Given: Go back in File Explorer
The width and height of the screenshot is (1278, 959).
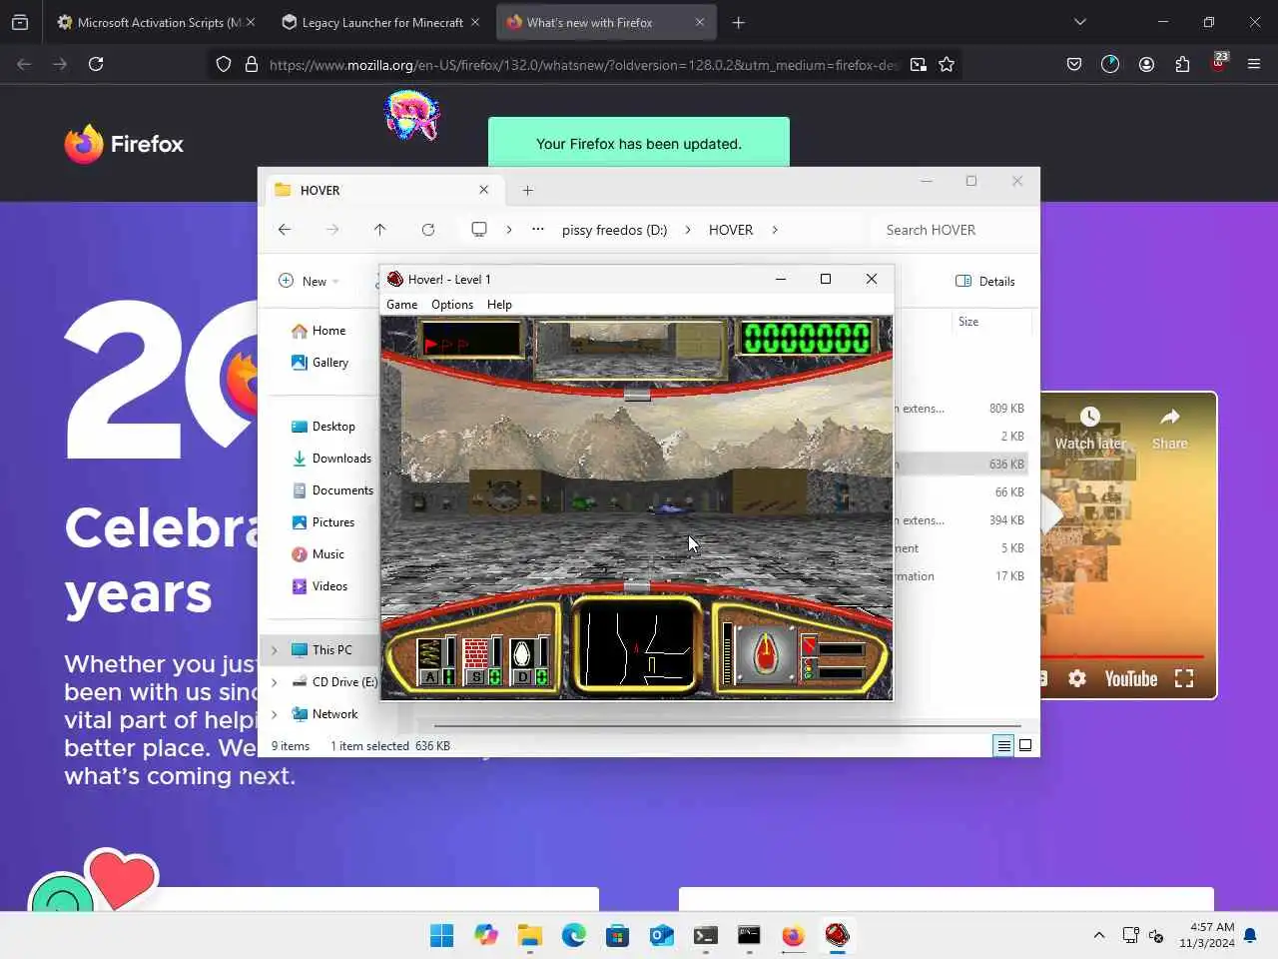Looking at the screenshot, I should (285, 230).
